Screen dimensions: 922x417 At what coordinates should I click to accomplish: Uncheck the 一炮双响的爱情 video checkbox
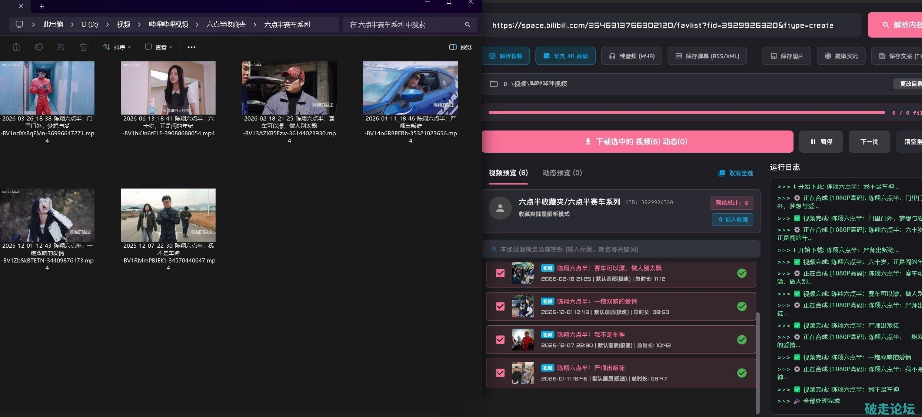pyautogui.click(x=500, y=306)
